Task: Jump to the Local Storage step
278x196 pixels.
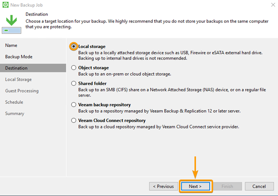Action: coord(19,79)
